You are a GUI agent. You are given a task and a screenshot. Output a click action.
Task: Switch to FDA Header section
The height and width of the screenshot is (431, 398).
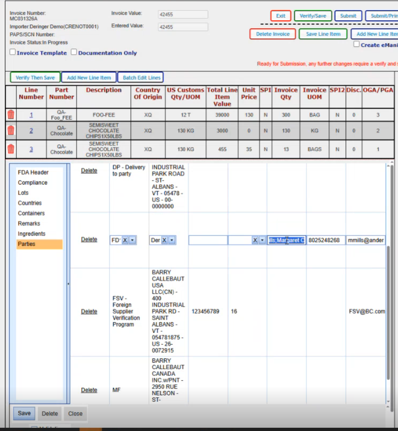33,173
